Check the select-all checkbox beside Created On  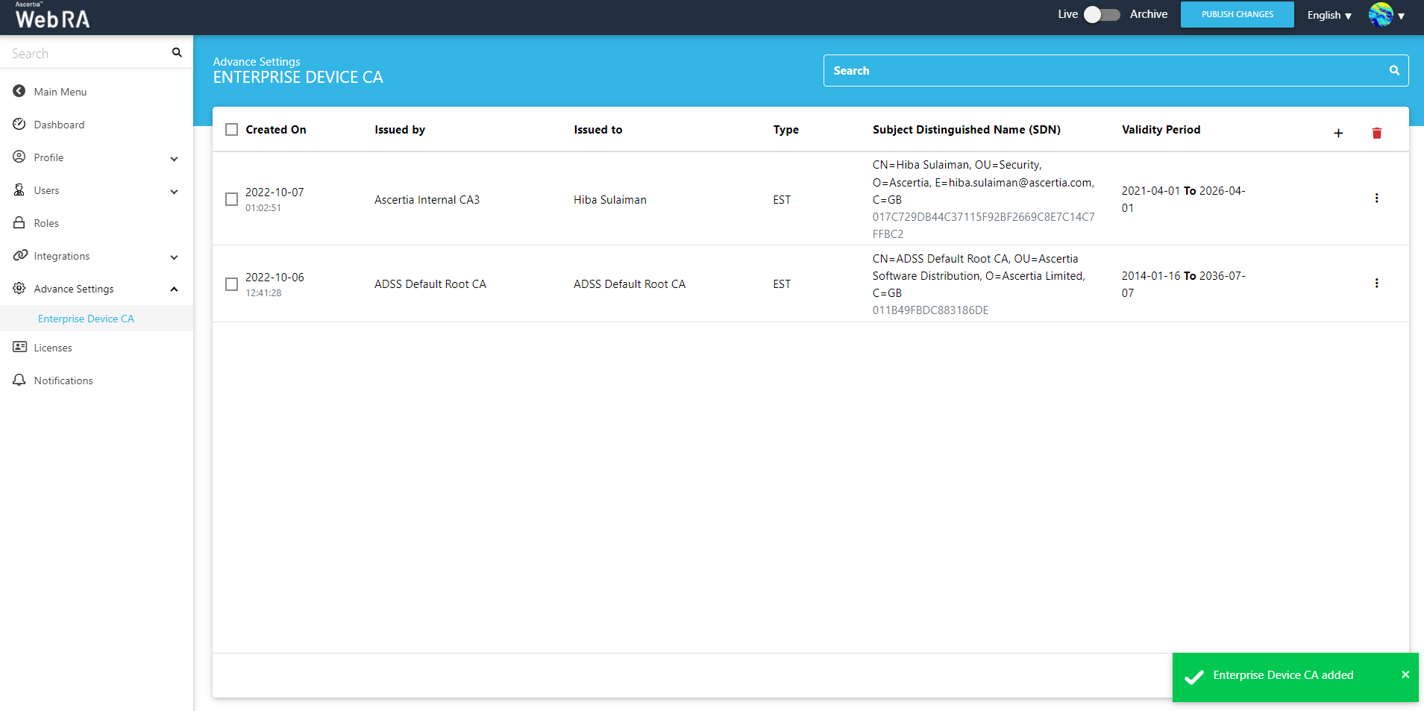[x=232, y=130]
